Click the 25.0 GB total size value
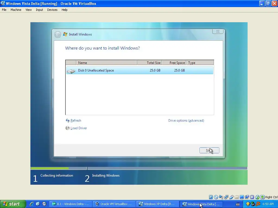 155,70
